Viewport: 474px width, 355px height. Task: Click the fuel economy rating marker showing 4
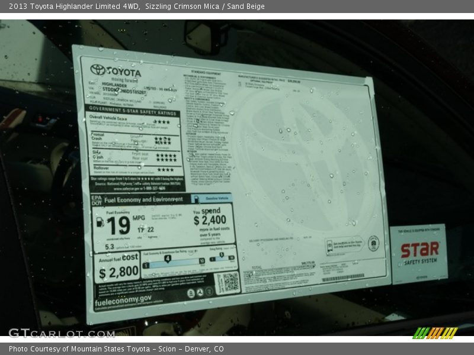click(x=168, y=259)
